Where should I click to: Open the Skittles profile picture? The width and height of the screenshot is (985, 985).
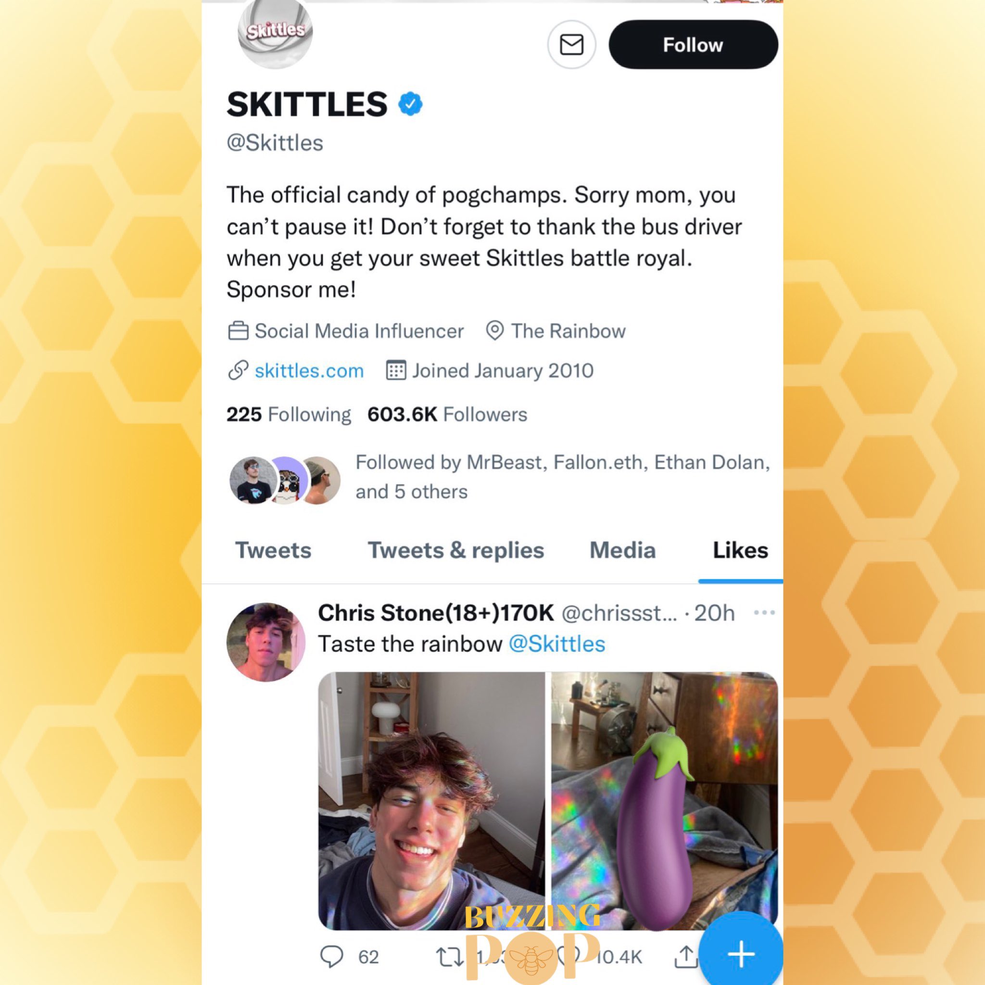275,34
